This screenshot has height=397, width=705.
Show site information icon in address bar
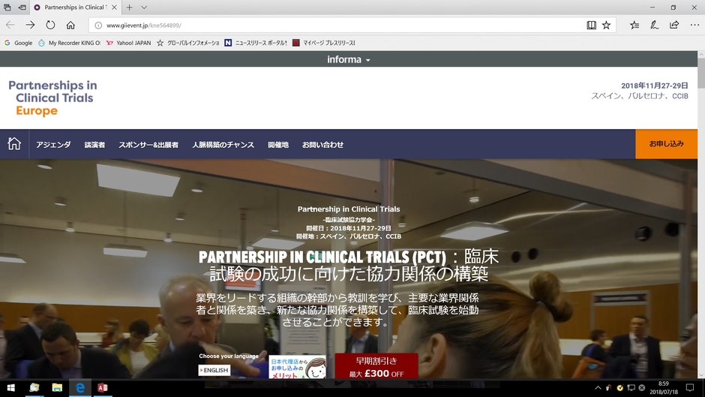click(98, 26)
